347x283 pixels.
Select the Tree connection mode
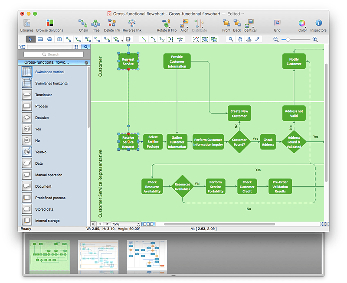[96, 24]
